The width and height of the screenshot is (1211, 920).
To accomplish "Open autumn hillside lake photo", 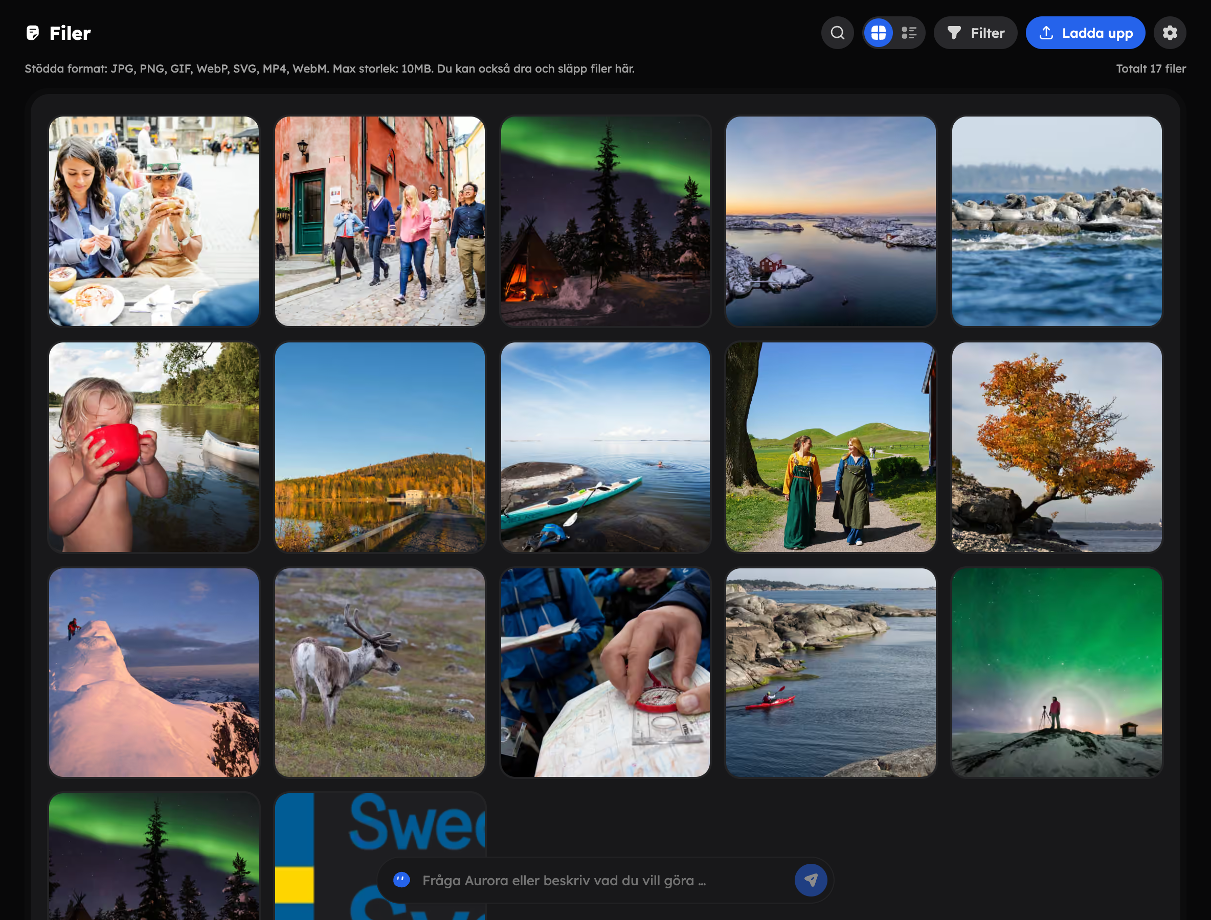I will [x=380, y=447].
